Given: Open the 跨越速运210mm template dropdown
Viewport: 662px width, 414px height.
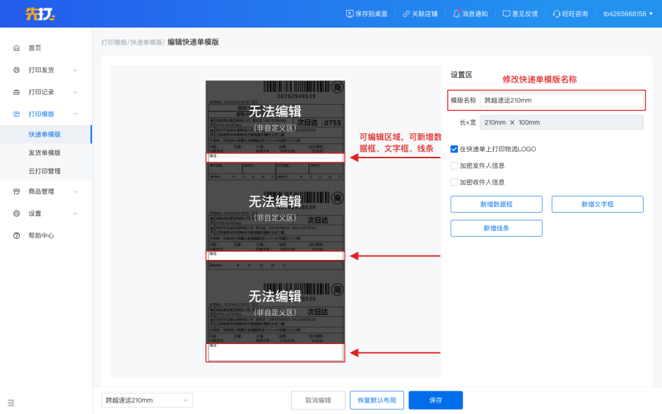Looking at the screenshot, I should tap(146, 401).
